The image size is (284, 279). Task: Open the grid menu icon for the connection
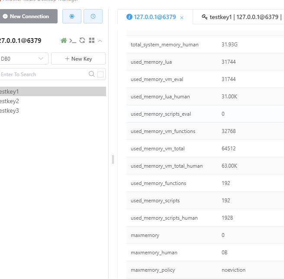click(92, 40)
